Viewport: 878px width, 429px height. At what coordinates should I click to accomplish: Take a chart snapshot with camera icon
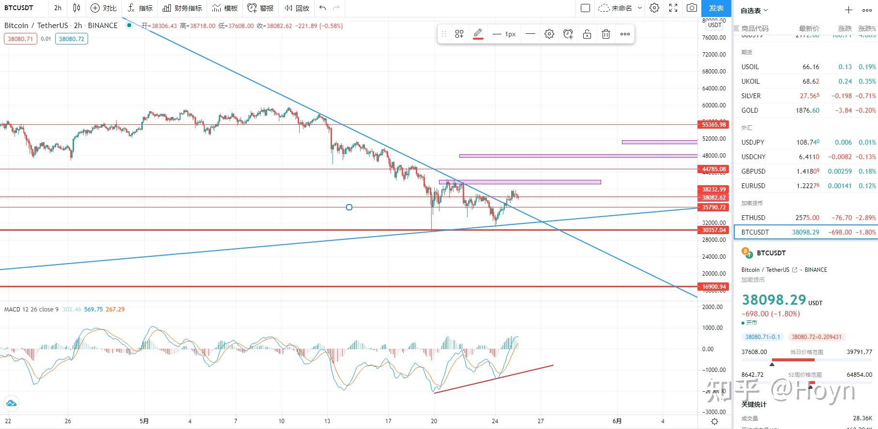coord(692,8)
